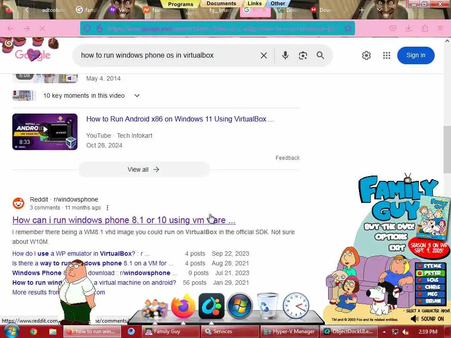Image resolution: width=451 pixels, height=338 pixels.
Task: Select Peter character in Family Guy widget
Action: pyautogui.click(x=430, y=273)
